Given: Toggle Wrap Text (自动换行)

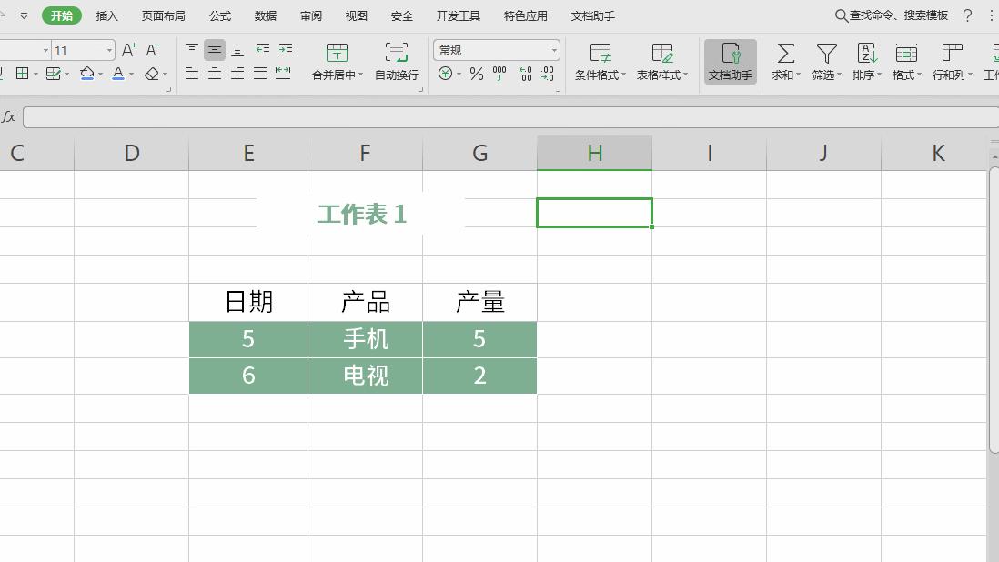Looking at the screenshot, I should (396, 61).
